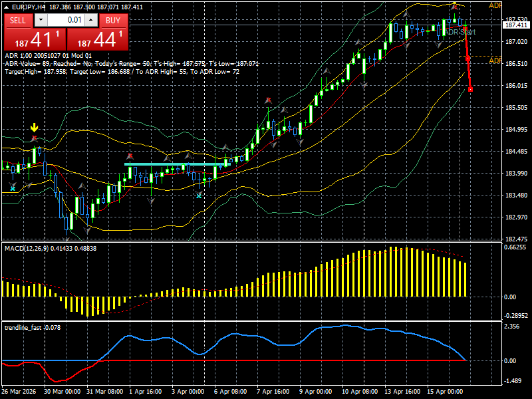Increase lot volume with the up arrow

[x=91, y=20]
